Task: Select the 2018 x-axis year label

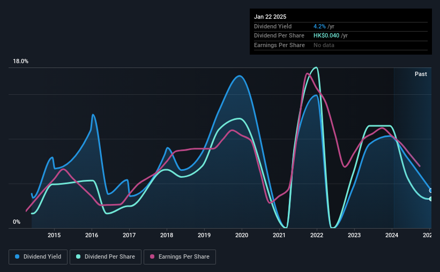Action: 167,235
